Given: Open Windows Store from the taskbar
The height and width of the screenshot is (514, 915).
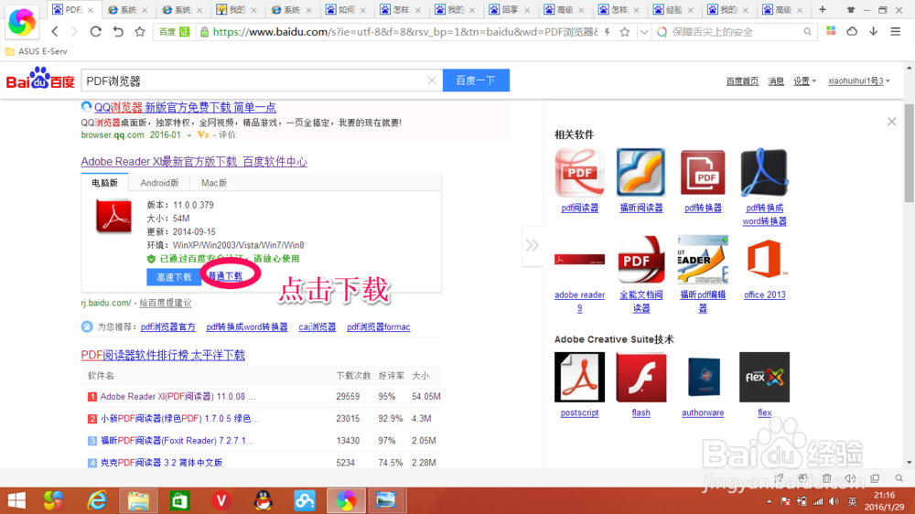Looking at the screenshot, I should point(179,500).
